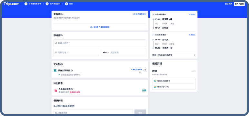
Task: Click the plus icon beside 新增 / 編輯乘客
Action: click(91, 27)
